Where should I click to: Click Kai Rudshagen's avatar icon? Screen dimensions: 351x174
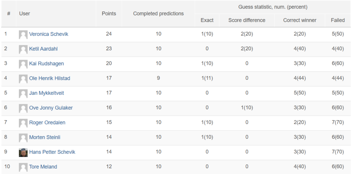click(23, 64)
